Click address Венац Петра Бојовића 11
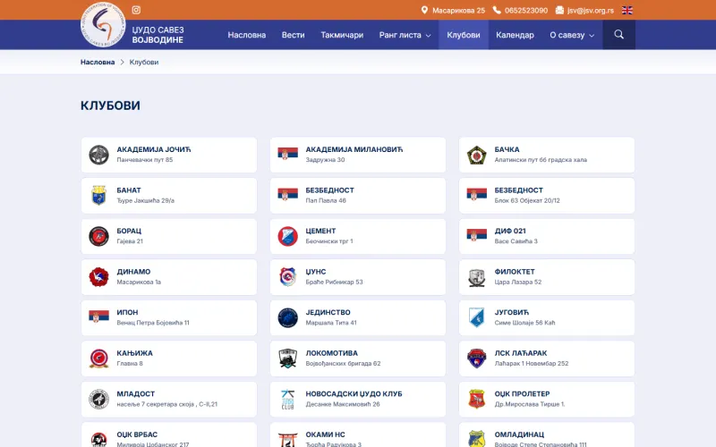Screen dimensions: 716x447 click(x=153, y=323)
